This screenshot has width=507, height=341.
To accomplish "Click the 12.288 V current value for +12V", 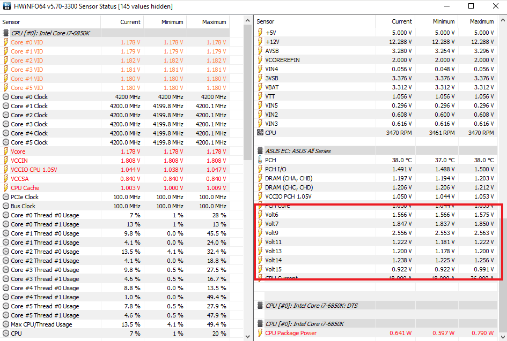I will coord(400,42).
